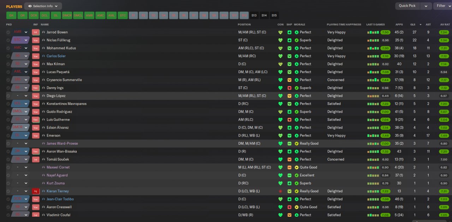Click Jarrod Bowen's last five games form bar

click(x=373, y=32)
